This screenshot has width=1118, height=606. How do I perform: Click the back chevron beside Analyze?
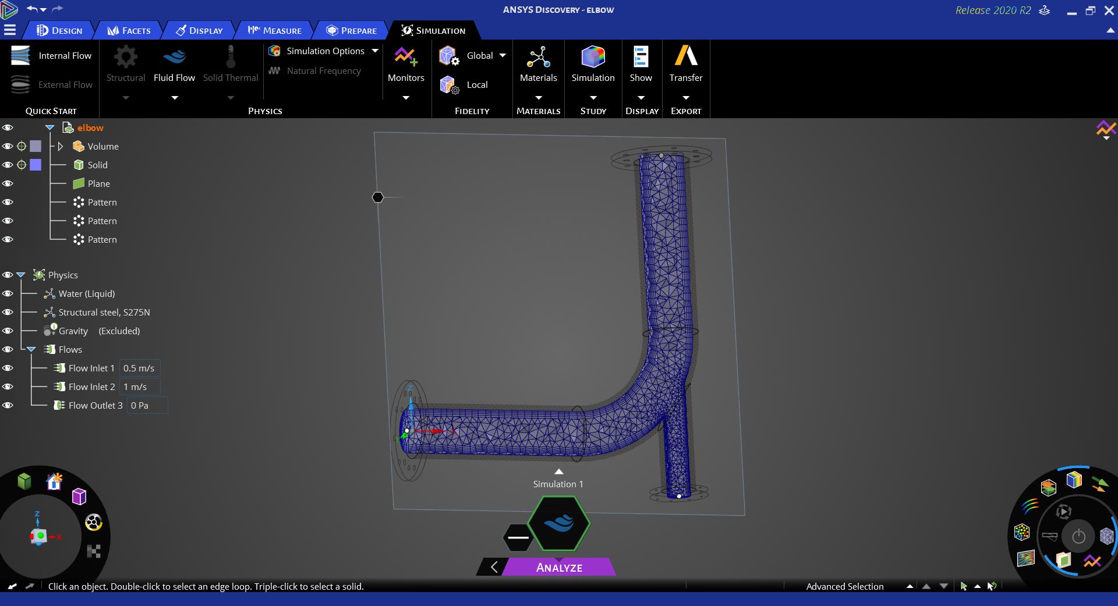click(494, 567)
